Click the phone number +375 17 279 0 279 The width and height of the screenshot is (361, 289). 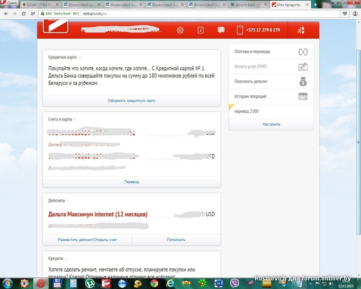click(263, 30)
